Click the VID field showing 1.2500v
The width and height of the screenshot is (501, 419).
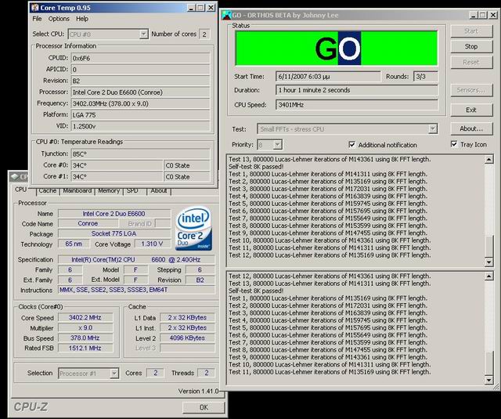coord(140,126)
